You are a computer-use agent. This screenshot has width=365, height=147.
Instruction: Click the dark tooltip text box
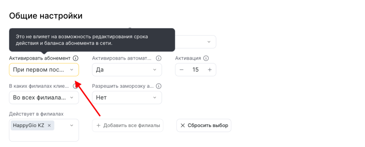click(92, 40)
